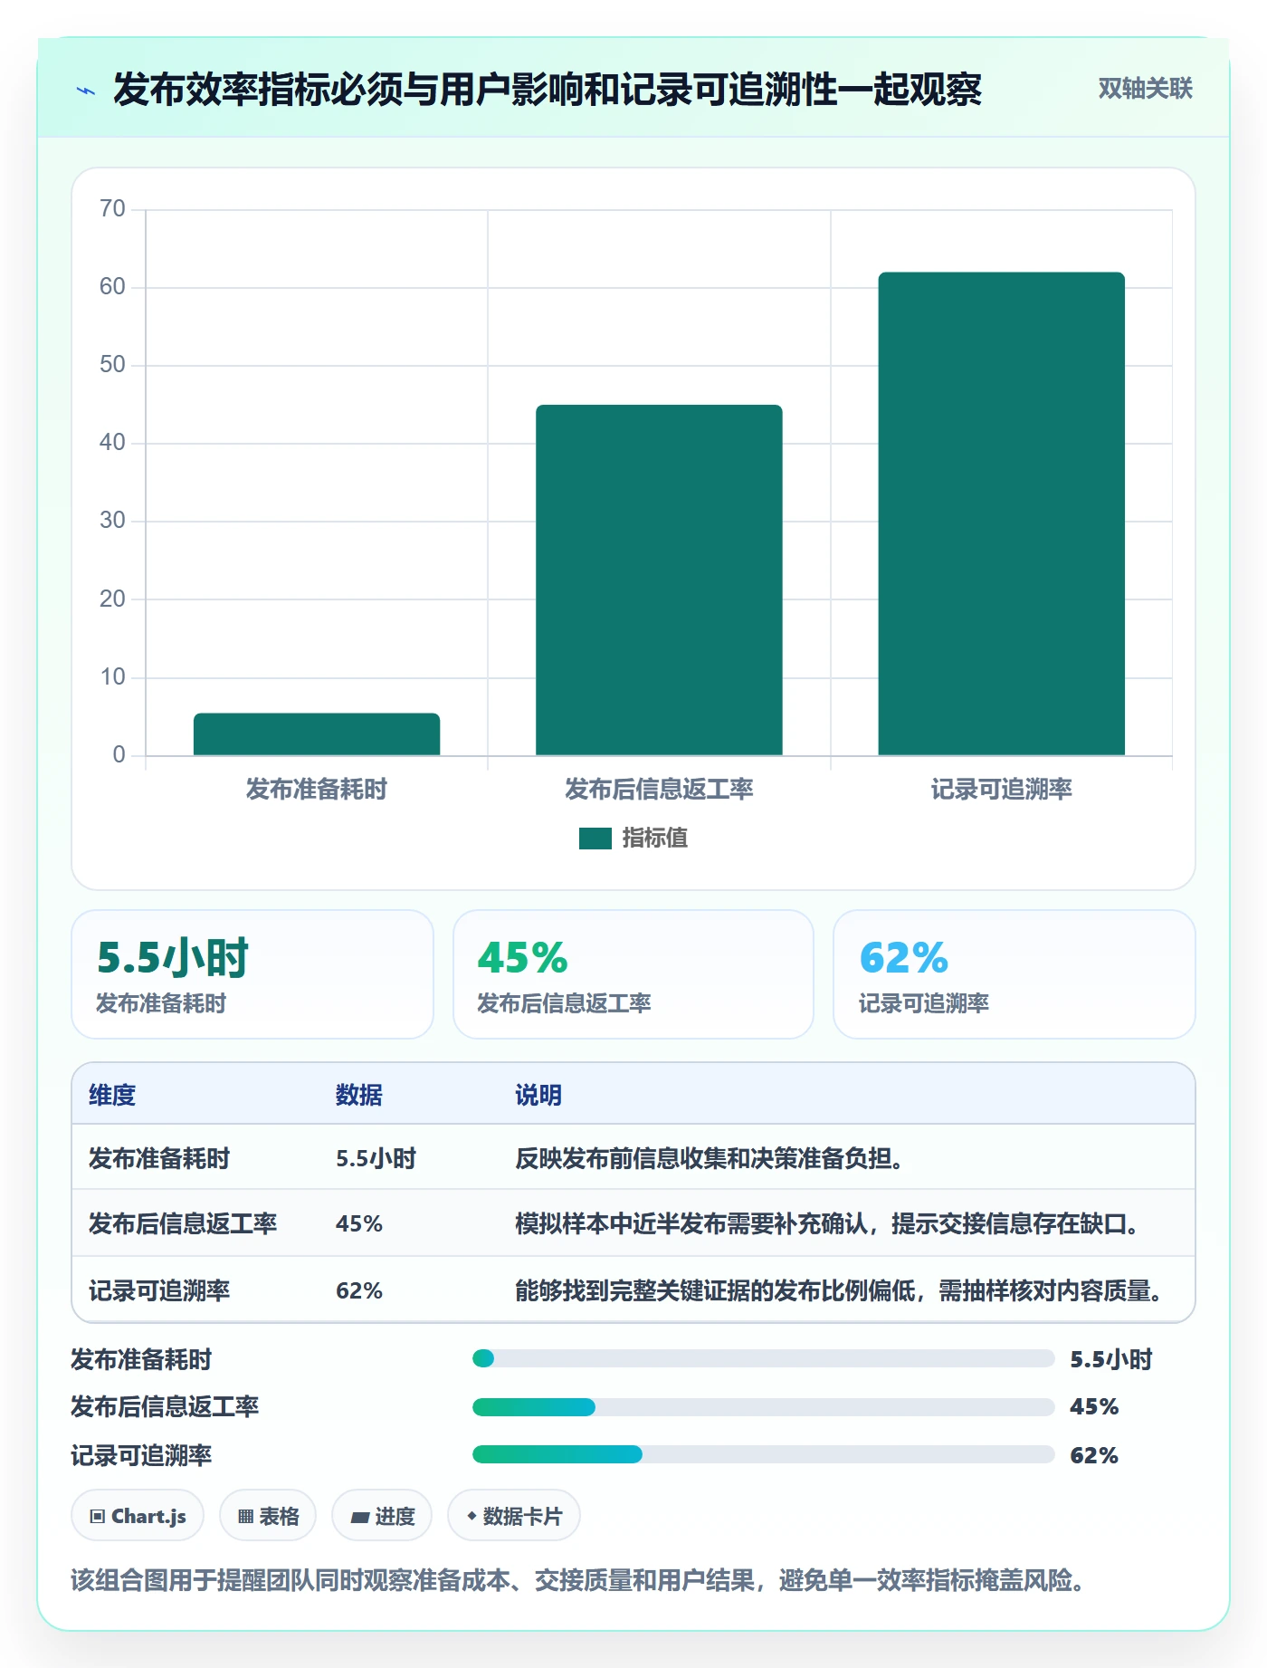Click the diamond icon in the 数据卡片 chip
1267x1668 pixels.
click(x=472, y=1516)
